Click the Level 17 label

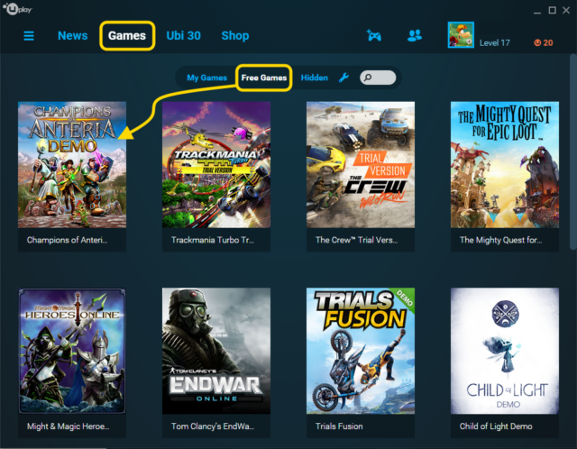(x=495, y=42)
